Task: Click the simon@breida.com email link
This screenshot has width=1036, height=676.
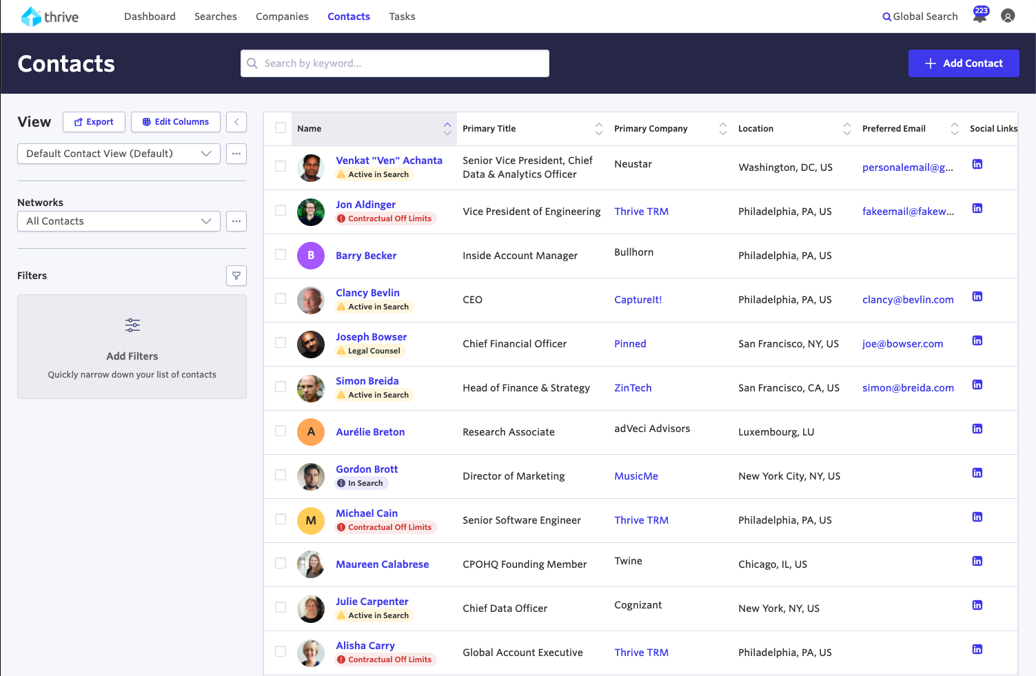Action: point(908,388)
